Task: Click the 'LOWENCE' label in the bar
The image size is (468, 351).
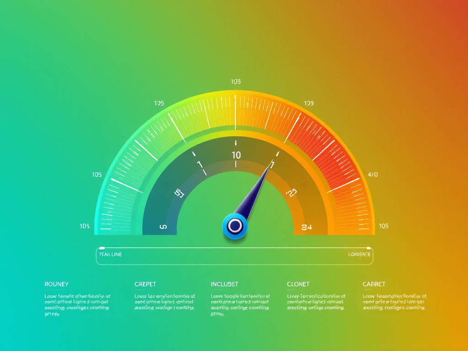Action: point(359,254)
